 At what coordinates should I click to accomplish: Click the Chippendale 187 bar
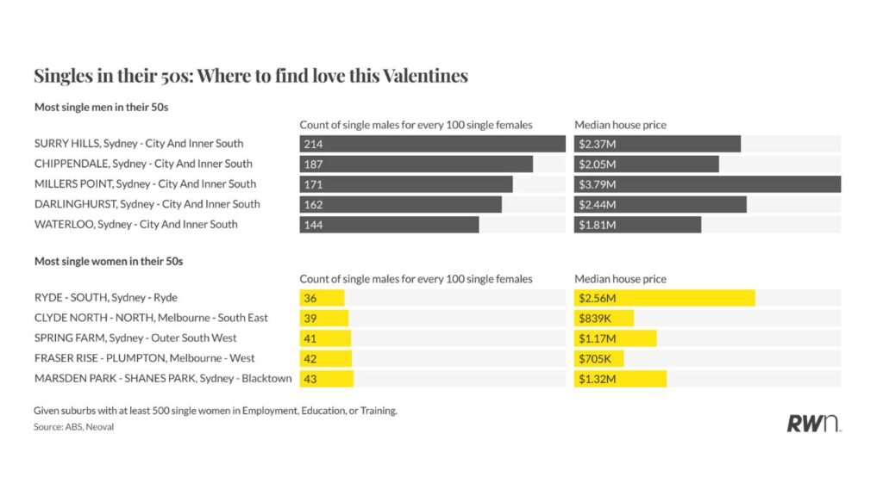(416, 164)
